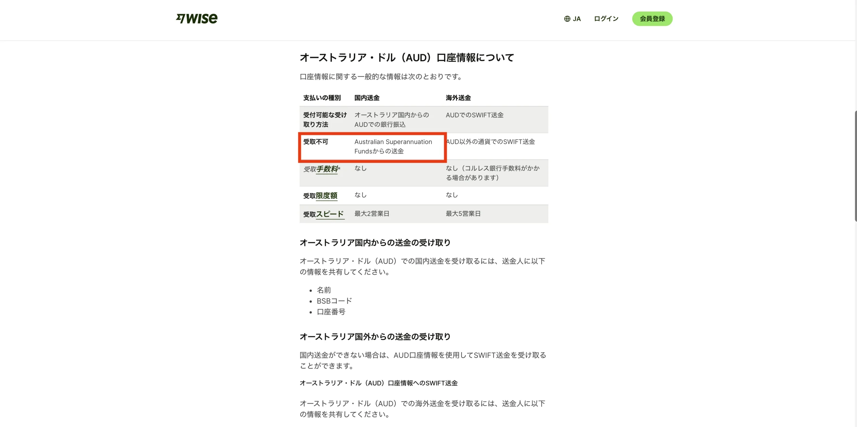Click the 支払いの種別 column header
The image size is (857, 427).
pos(322,98)
